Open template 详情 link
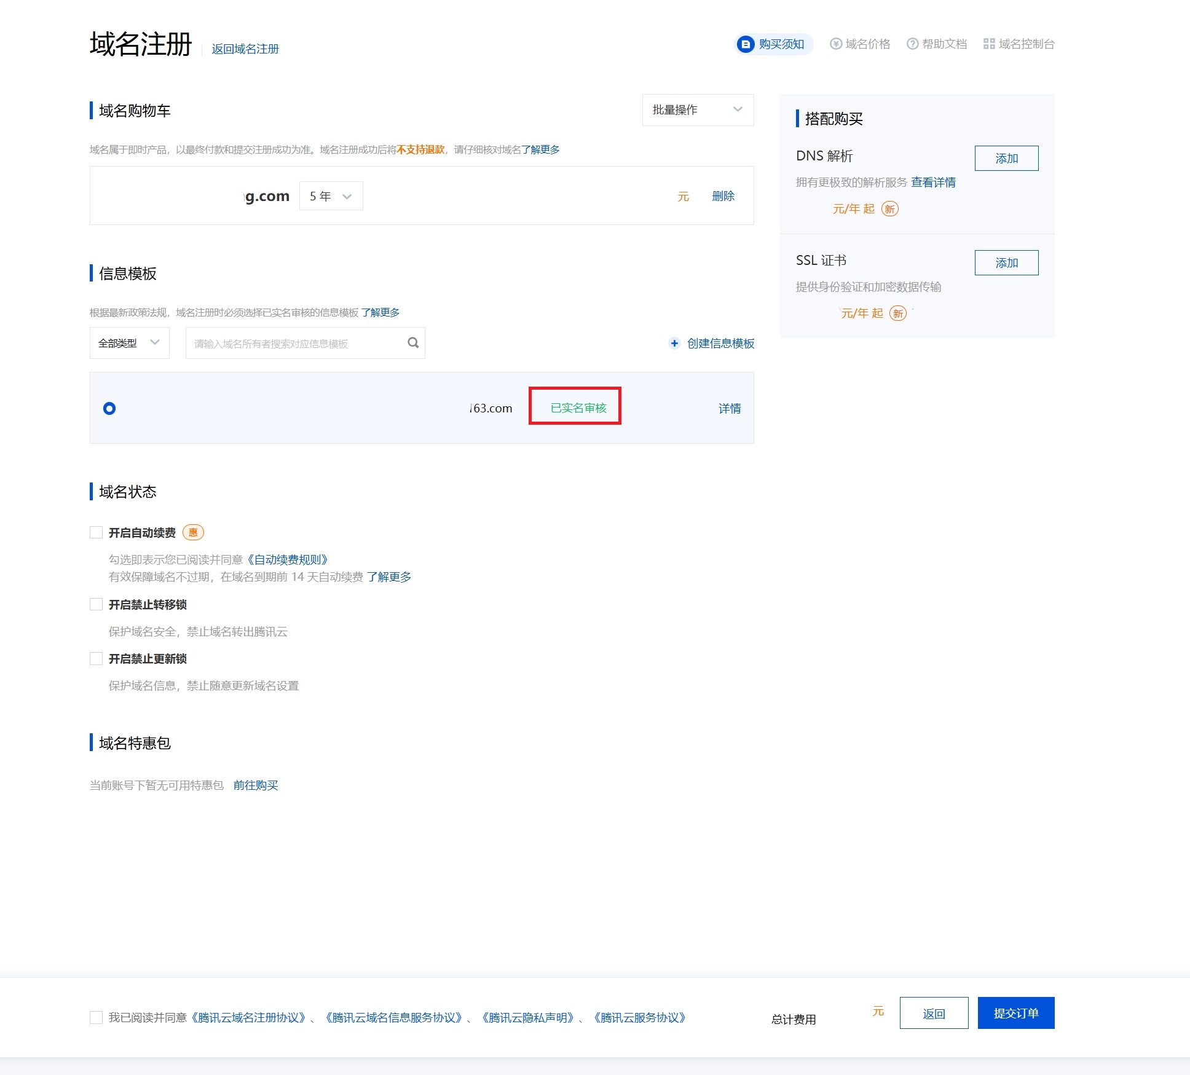The height and width of the screenshot is (1075, 1190). pyautogui.click(x=730, y=409)
